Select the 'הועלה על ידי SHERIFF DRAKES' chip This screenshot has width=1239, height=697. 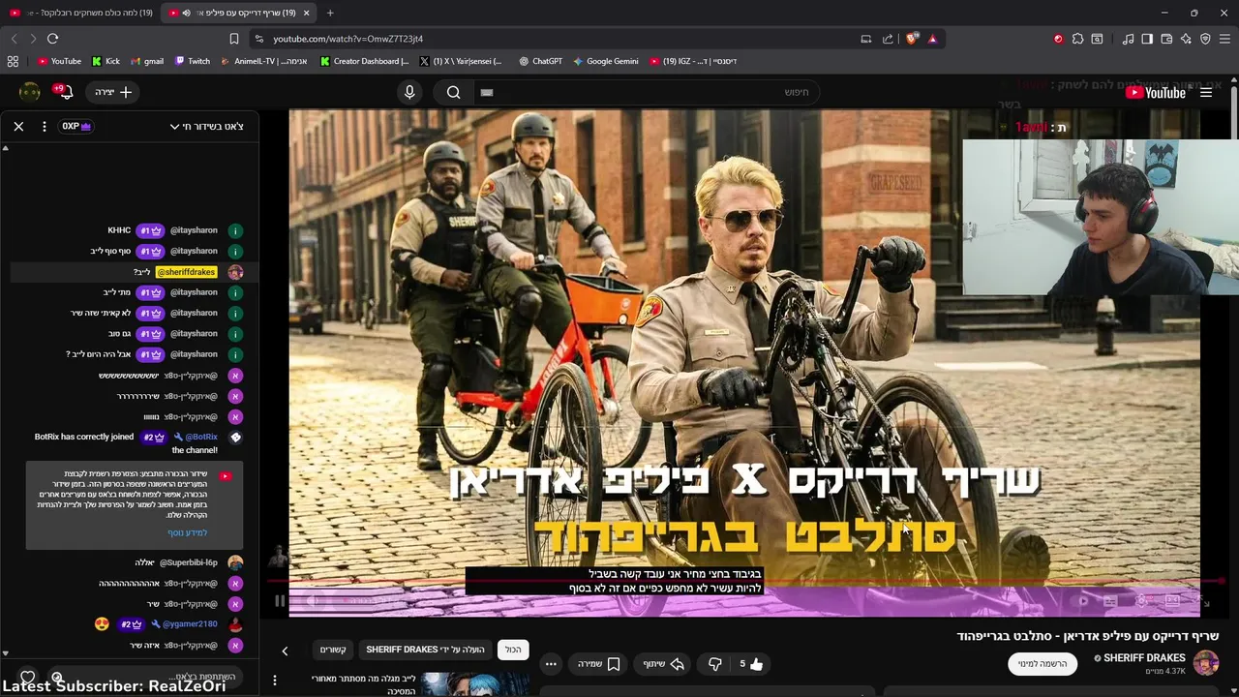pos(425,650)
